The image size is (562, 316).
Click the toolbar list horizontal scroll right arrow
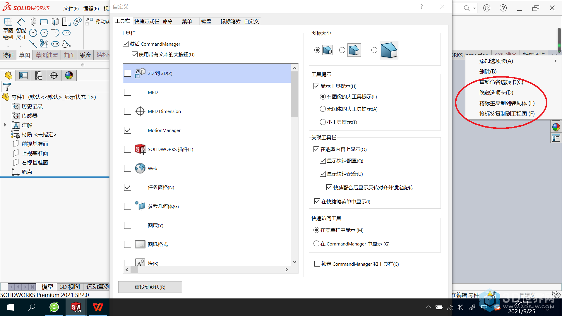(x=287, y=270)
